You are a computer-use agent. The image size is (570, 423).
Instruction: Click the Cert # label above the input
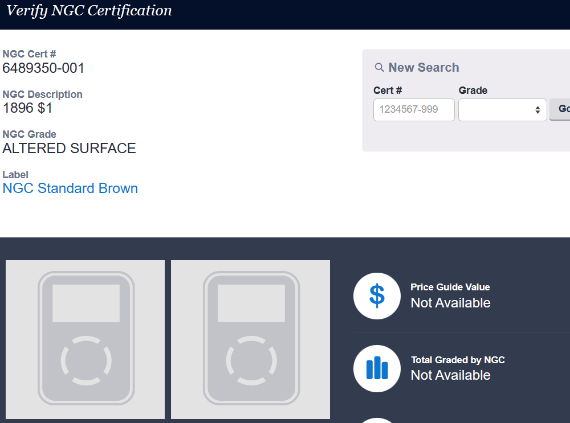388,91
